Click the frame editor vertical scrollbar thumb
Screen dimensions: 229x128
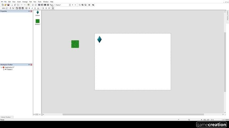pos(225,62)
